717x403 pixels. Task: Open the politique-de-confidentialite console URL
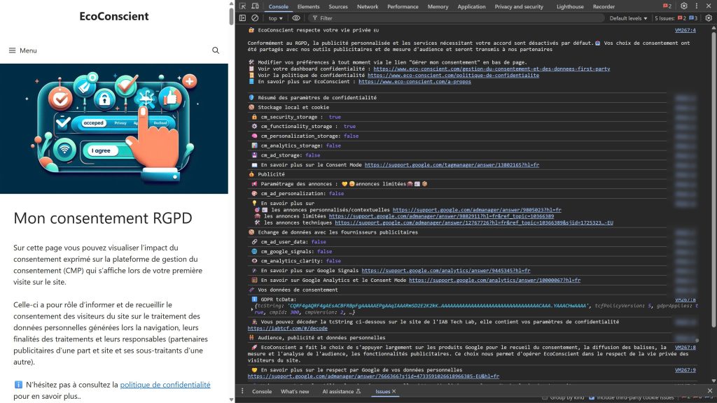tap(453, 76)
